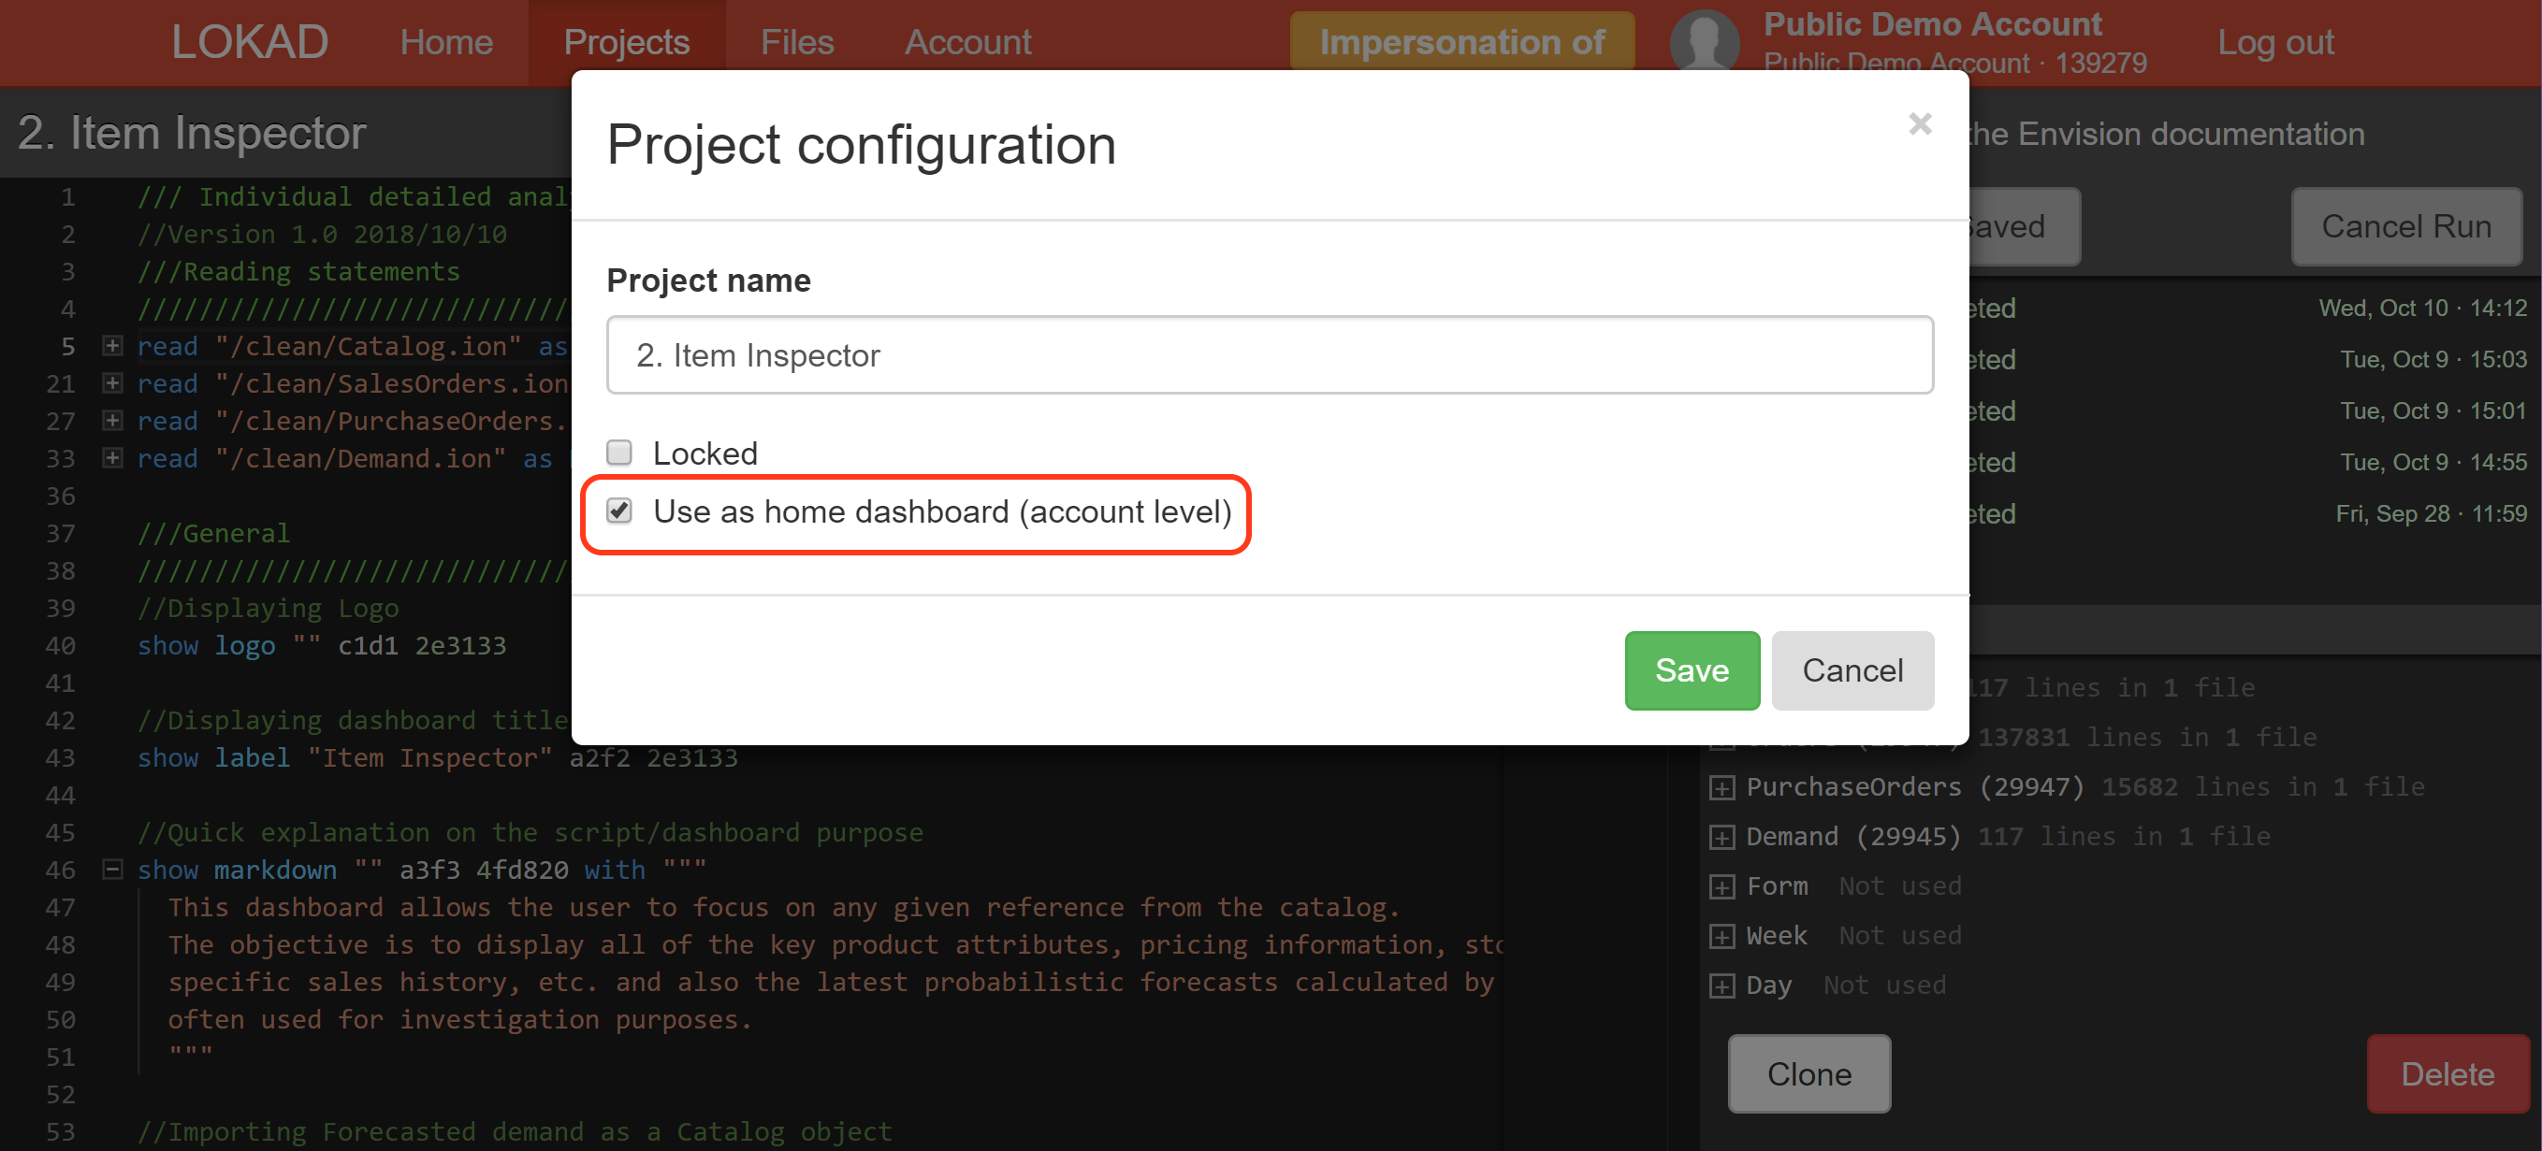
Task: Expand the Day table entry
Action: point(1722,985)
